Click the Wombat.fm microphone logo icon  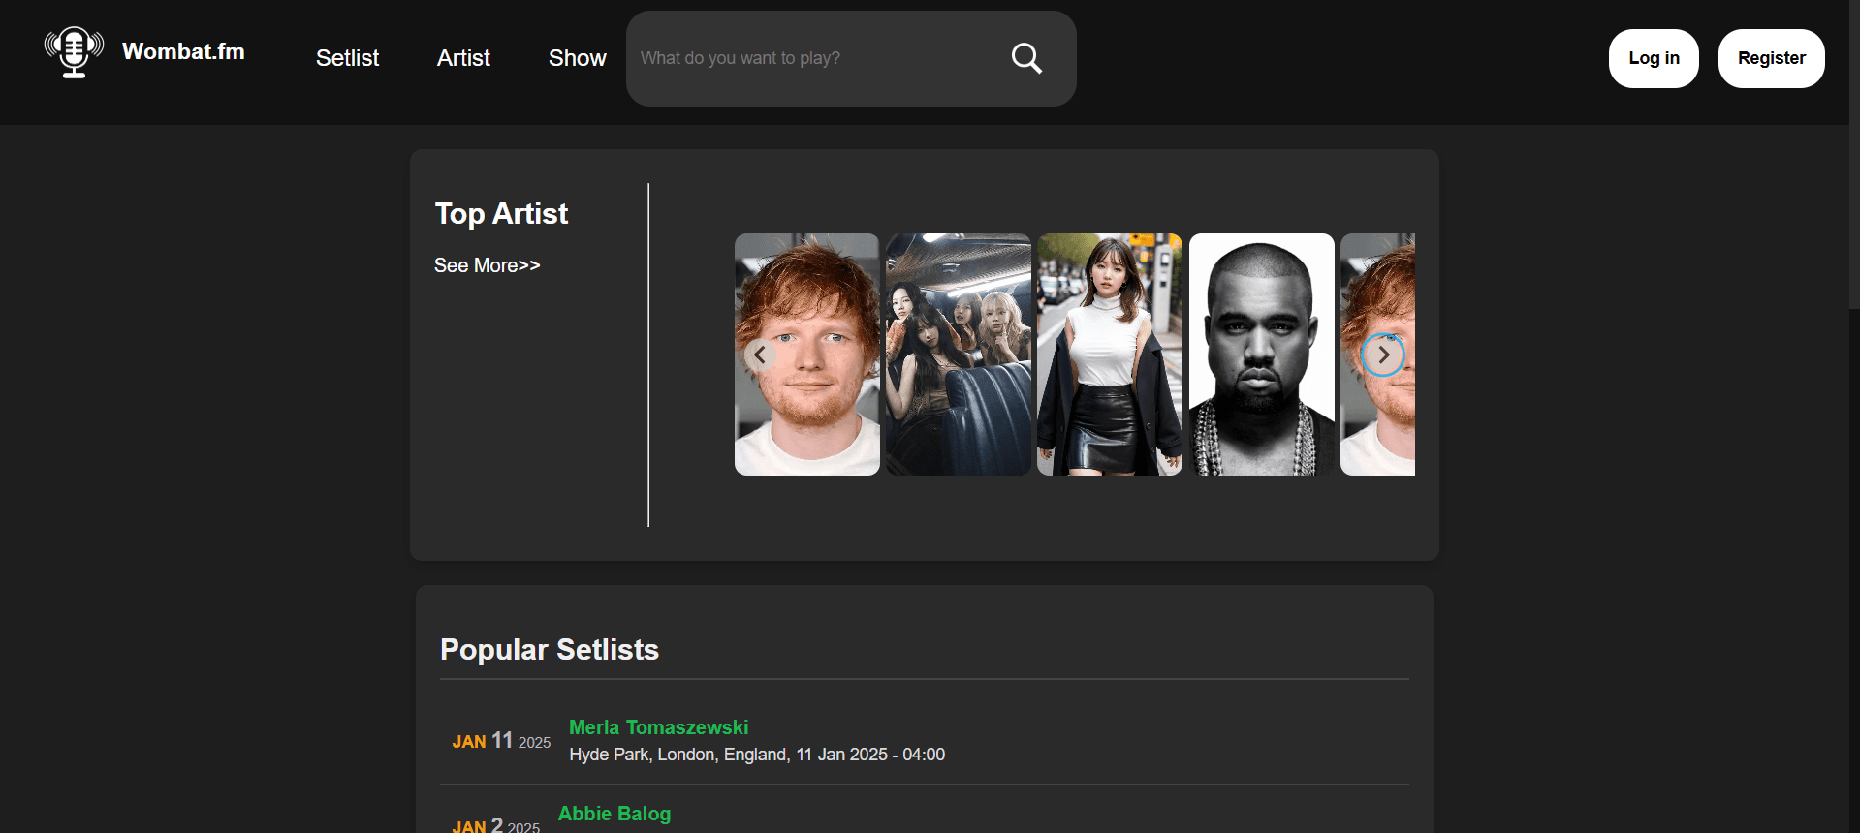pos(74,52)
